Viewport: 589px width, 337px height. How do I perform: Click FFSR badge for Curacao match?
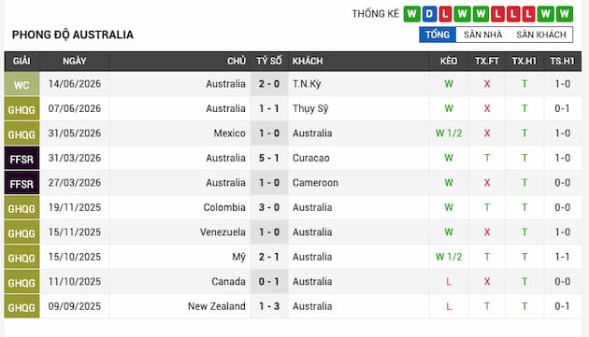pyautogui.click(x=22, y=158)
